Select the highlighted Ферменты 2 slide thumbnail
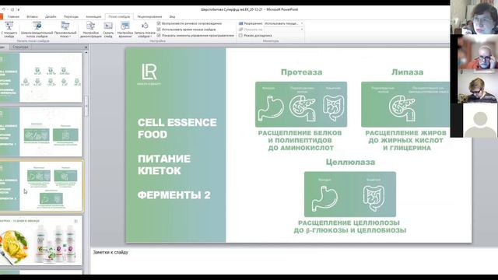 pos(41,186)
